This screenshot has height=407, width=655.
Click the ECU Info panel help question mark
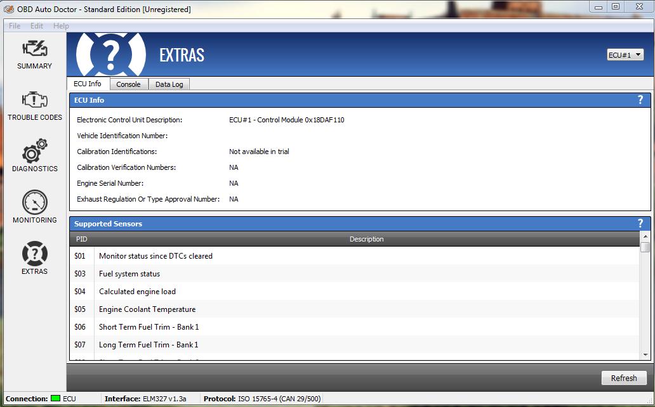(640, 100)
